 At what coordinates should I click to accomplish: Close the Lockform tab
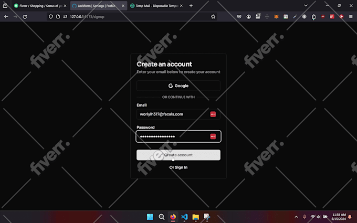(x=123, y=6)
